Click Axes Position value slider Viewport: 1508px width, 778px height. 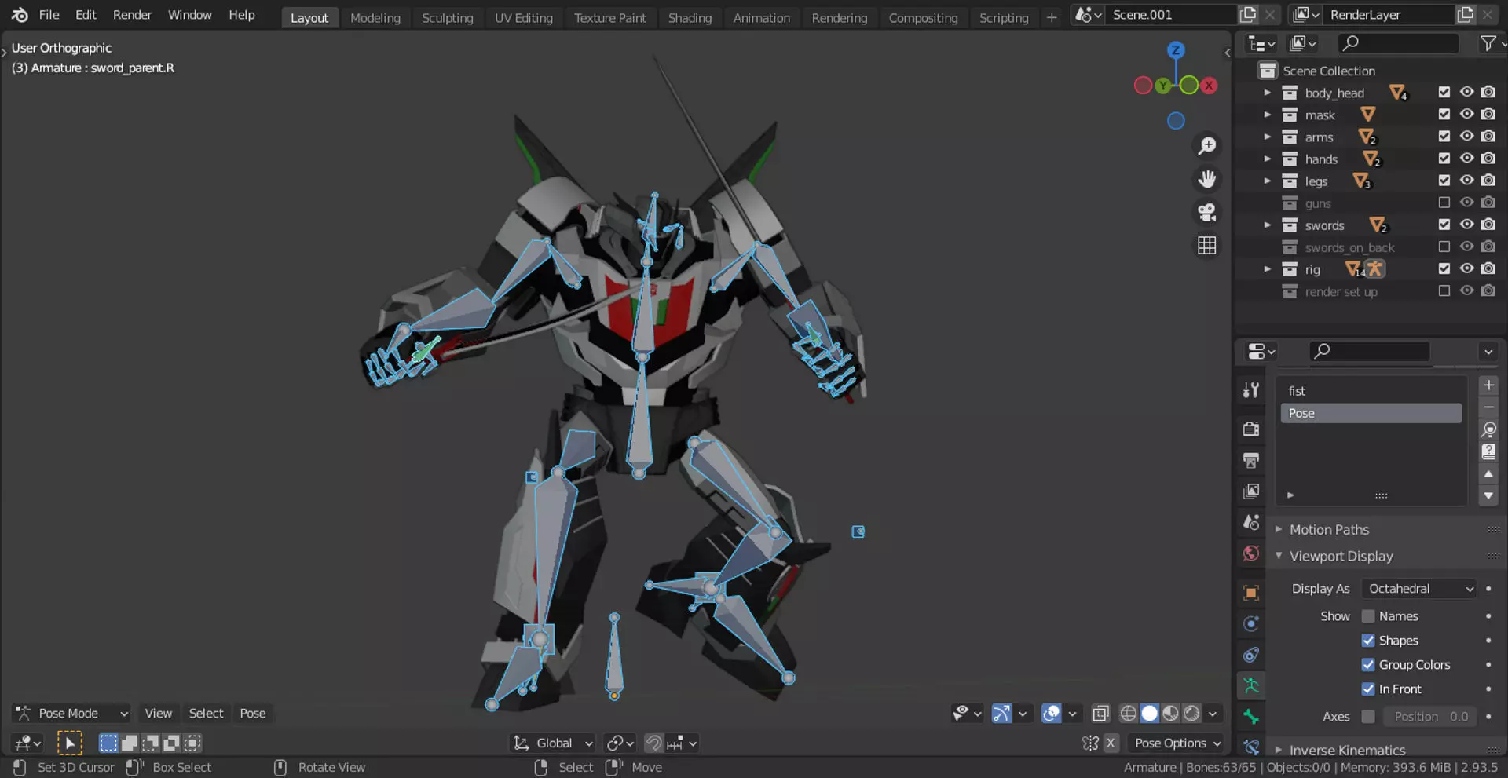[x=1429, y=717]
